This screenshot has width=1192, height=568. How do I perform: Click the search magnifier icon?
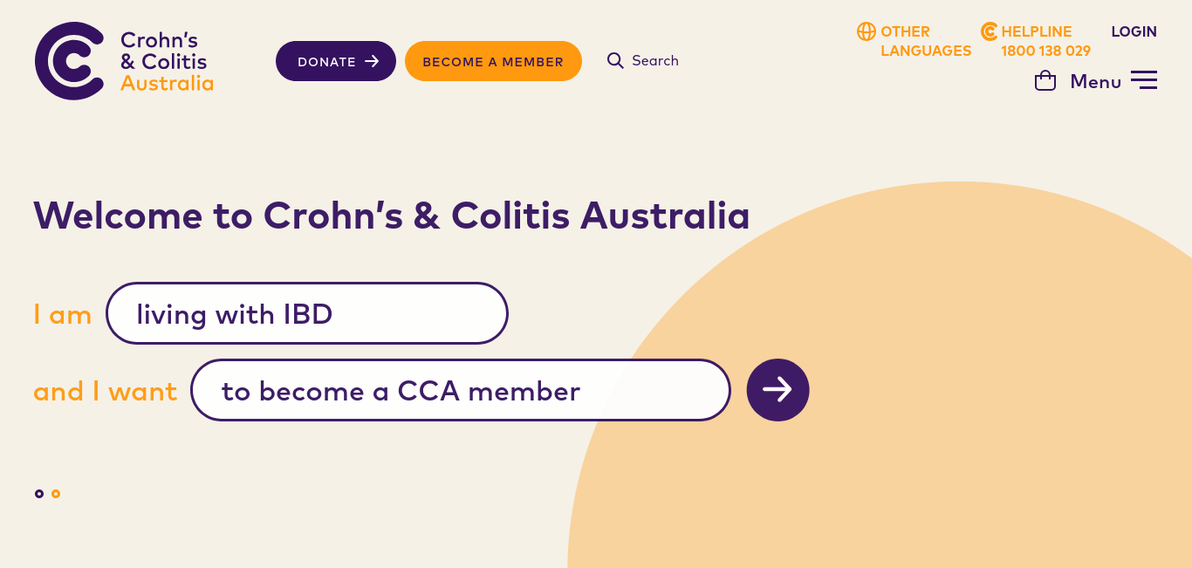615,60
